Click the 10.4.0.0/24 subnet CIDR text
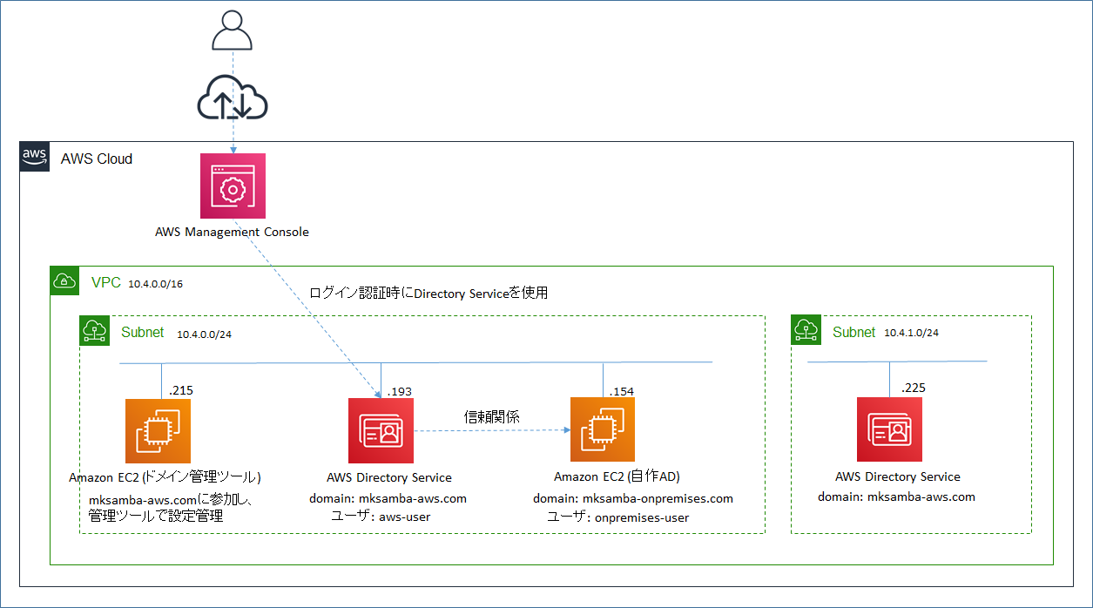This screenshot has height=608, width=1093. (x=205, y=334)
